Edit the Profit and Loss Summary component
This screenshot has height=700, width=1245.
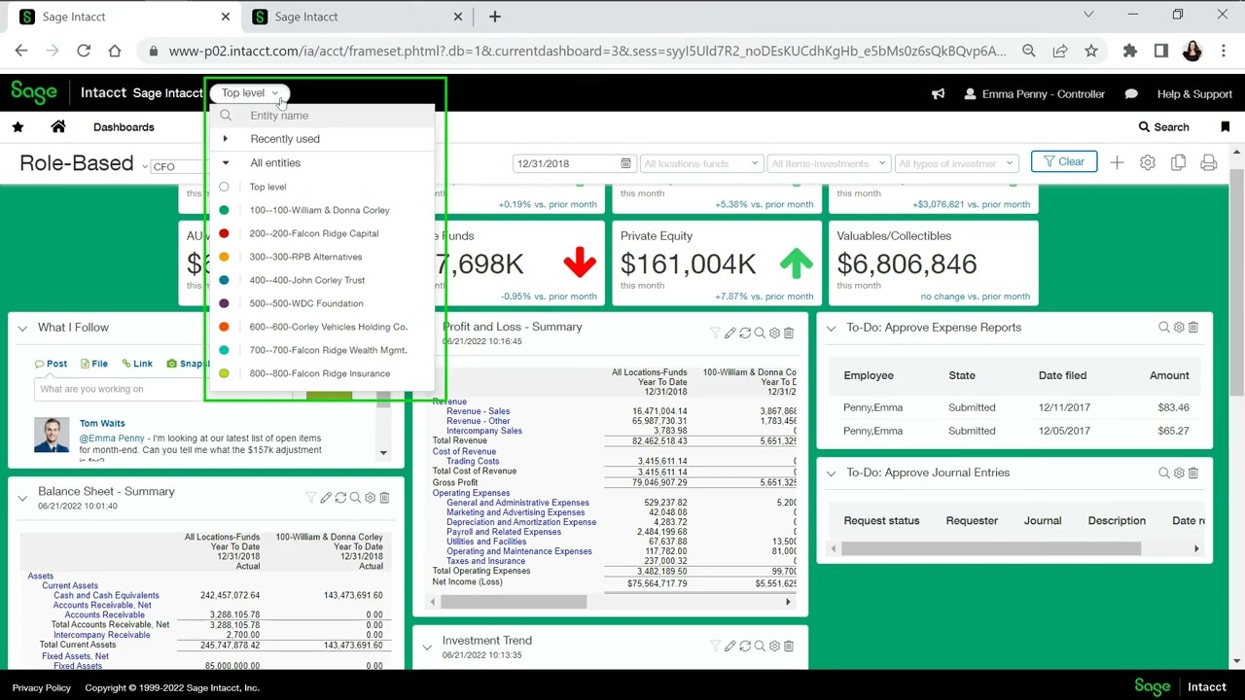729,333
